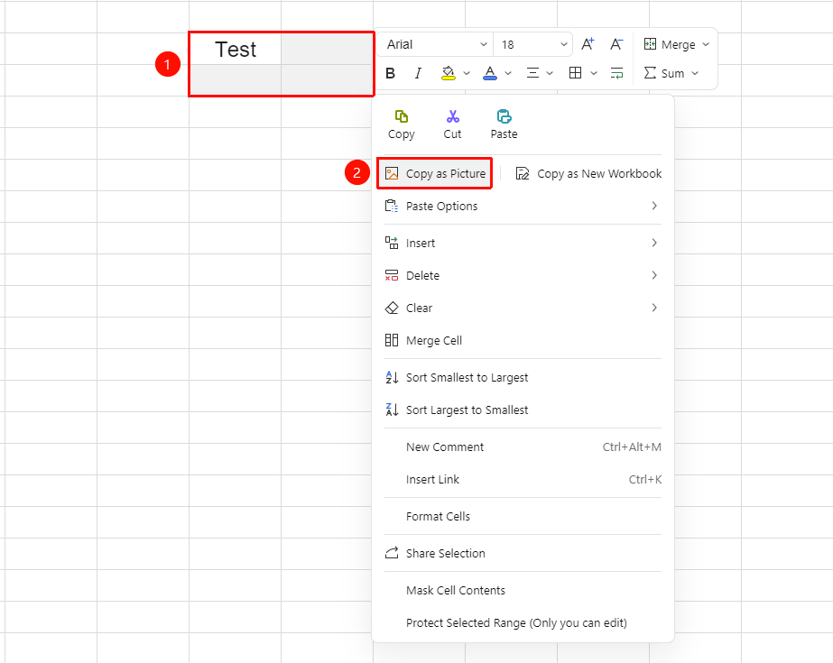
Task: Click Share Selection in the menu
Action: coord(523,553)
